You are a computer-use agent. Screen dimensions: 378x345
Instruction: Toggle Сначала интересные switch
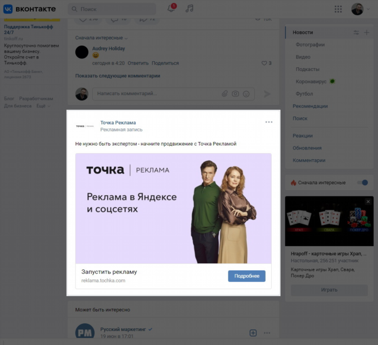pos(362,183)
